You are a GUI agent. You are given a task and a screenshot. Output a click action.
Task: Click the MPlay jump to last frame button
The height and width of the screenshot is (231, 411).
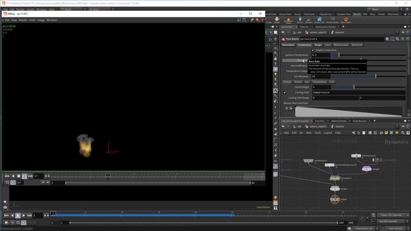[x=30, y=176]
